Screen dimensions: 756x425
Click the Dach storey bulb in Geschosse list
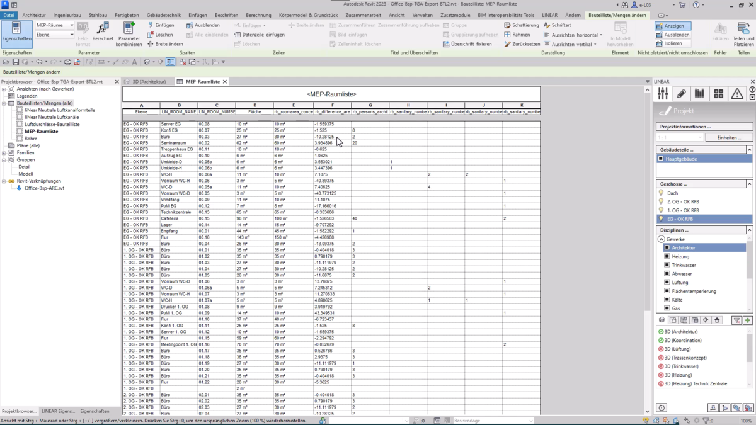point(662,193)
